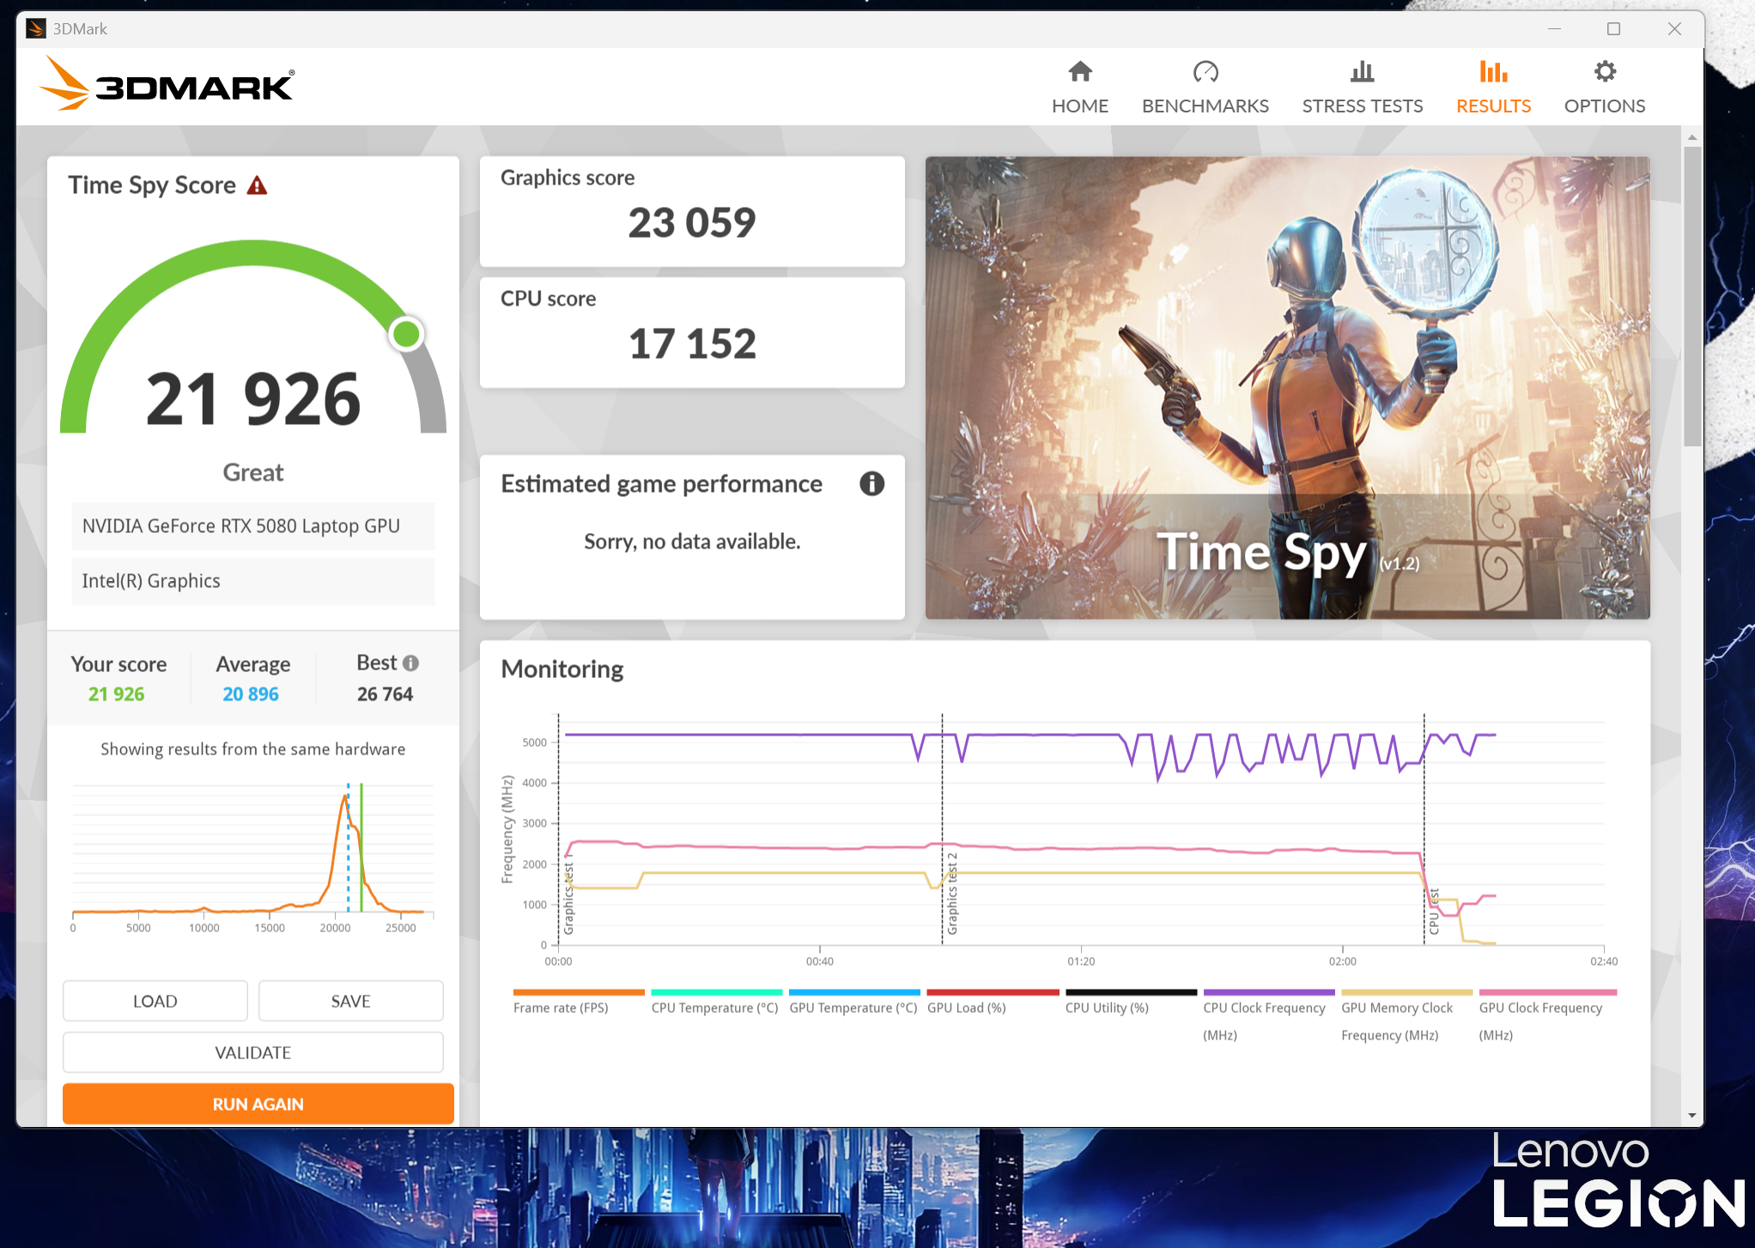Click the Graphics test 2 marker line

coord(942,828)
